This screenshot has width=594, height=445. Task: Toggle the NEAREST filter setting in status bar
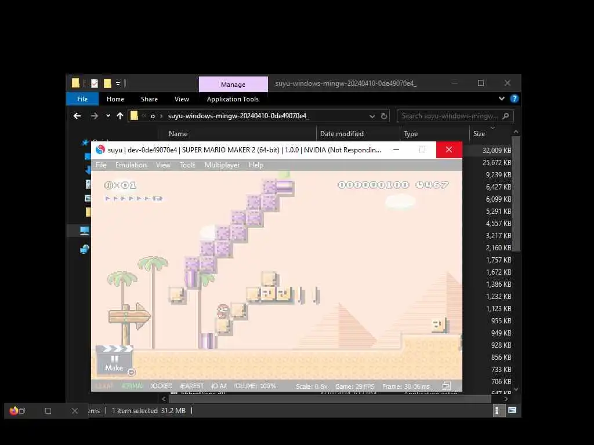(x=191, y=386)
